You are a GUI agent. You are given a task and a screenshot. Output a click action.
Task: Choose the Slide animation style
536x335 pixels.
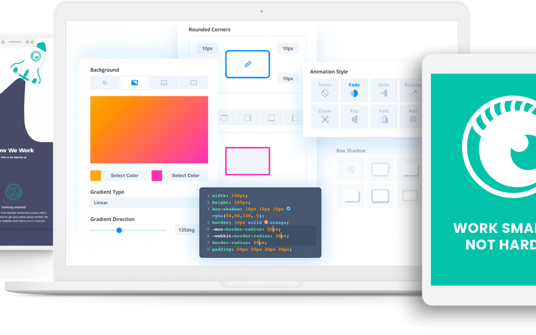click(384, 90)
